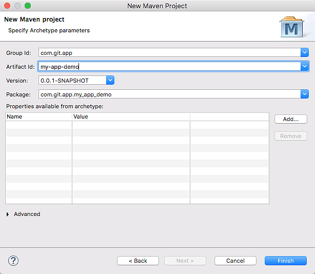Go back with the < Back button
This screenshot has height=274, width=315.
pos(138,261)
